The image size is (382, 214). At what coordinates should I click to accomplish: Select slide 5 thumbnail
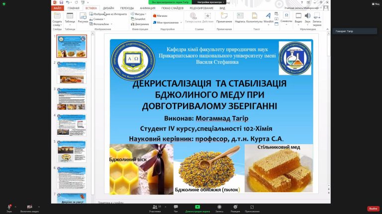72,152
